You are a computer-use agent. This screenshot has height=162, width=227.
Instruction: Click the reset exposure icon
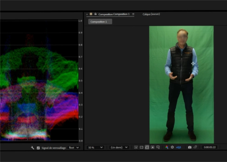[x=172, y=147]
